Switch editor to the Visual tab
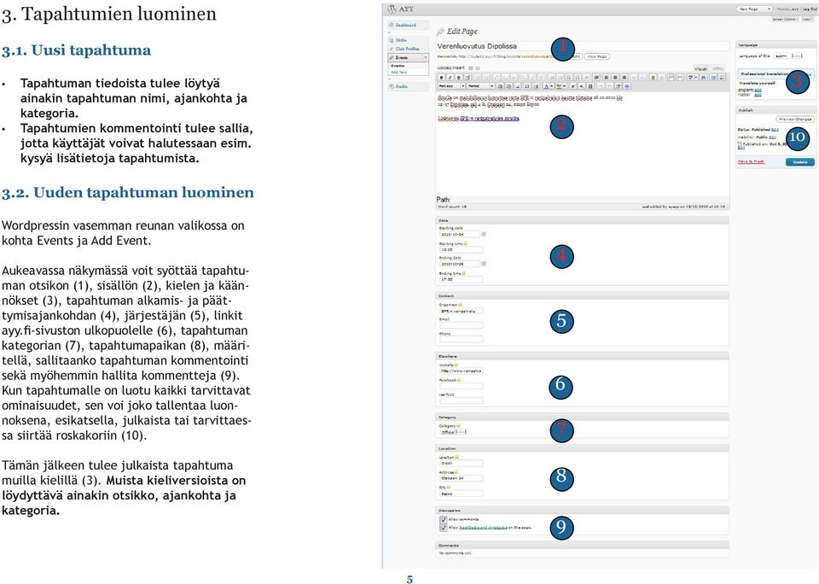Screen dimensions: 819x584 tap(701, 68)
